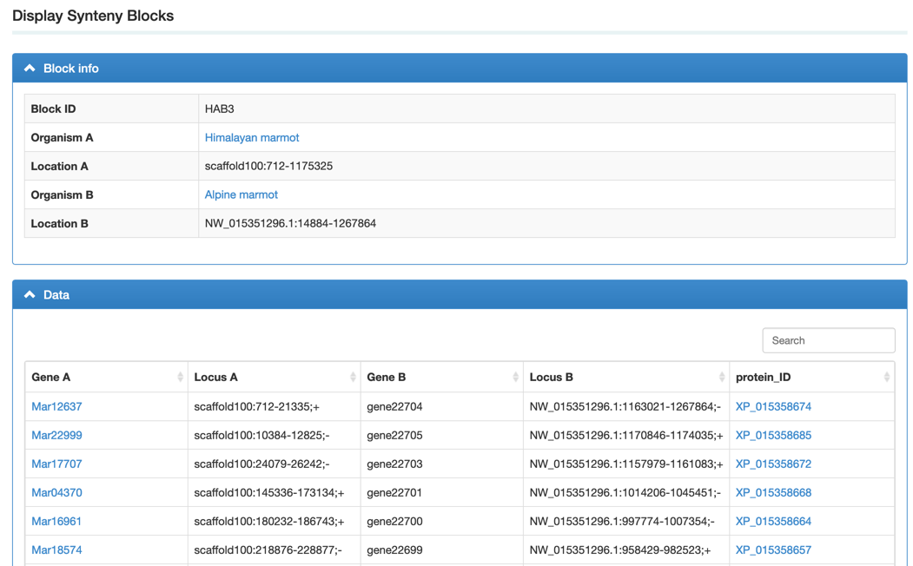Open protein XP_015358685 link

click(x=773, y=435)
